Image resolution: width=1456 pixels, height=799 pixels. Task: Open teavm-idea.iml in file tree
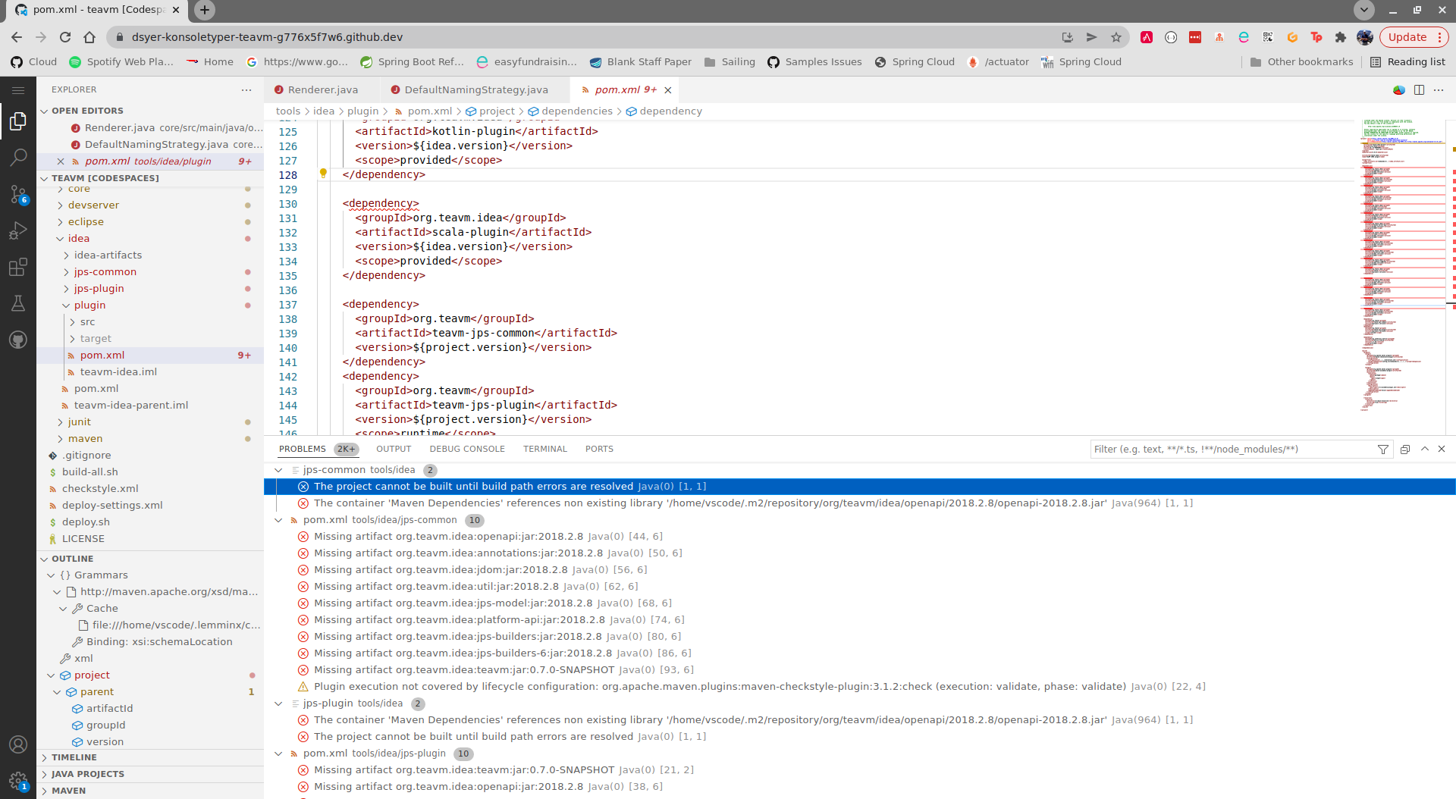point(118,372)
